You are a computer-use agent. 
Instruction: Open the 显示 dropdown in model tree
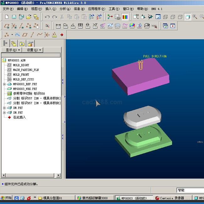coord(13,50)
